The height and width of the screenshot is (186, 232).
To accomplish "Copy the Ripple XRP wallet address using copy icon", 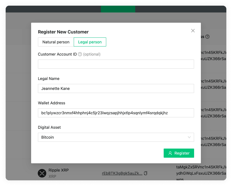I will coord(145,172).
